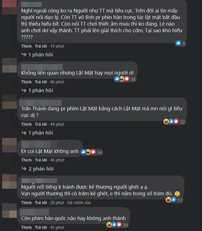The height and width of the screenshot is (231, 202).
Task: Open the '46 phút' timestamp under 'Đi coi Lật Mặt'
Action: tap(57, 160)
